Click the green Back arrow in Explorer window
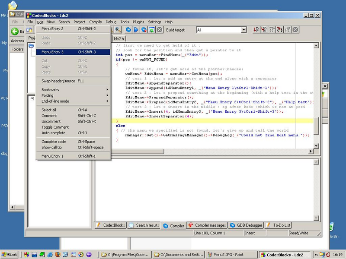 [x=15, y=31]
